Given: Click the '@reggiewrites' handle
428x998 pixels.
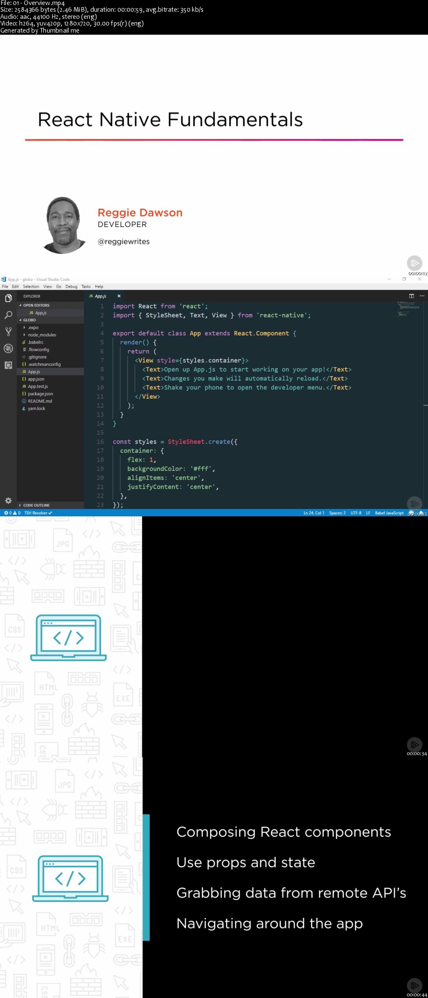Looking at the screenshot, I should 123,241.
